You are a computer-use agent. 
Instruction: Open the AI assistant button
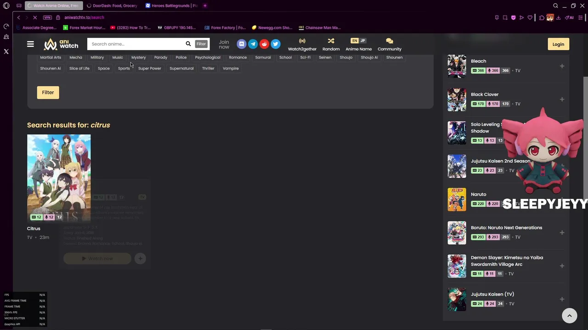point(570,17)
